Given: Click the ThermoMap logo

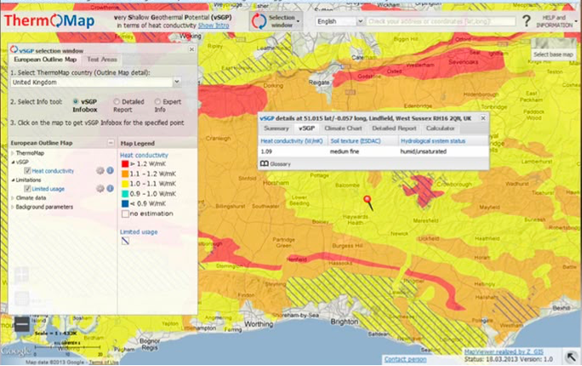Looking at the screenshot, I should click(x=49, y=20).
